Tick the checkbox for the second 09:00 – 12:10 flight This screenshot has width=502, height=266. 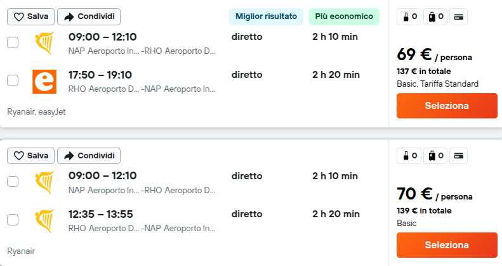coord(13,182)
